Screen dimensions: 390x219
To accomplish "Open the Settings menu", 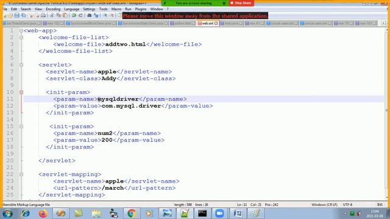I will coord(89,9).
